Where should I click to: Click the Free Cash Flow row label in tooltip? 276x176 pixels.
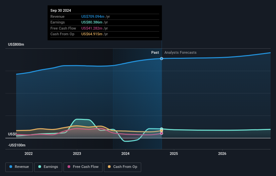click(x=63, y=28)
